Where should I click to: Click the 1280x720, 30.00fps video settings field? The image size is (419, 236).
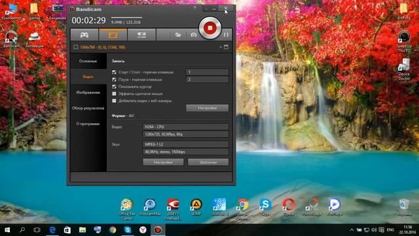[x=186, y=134]
